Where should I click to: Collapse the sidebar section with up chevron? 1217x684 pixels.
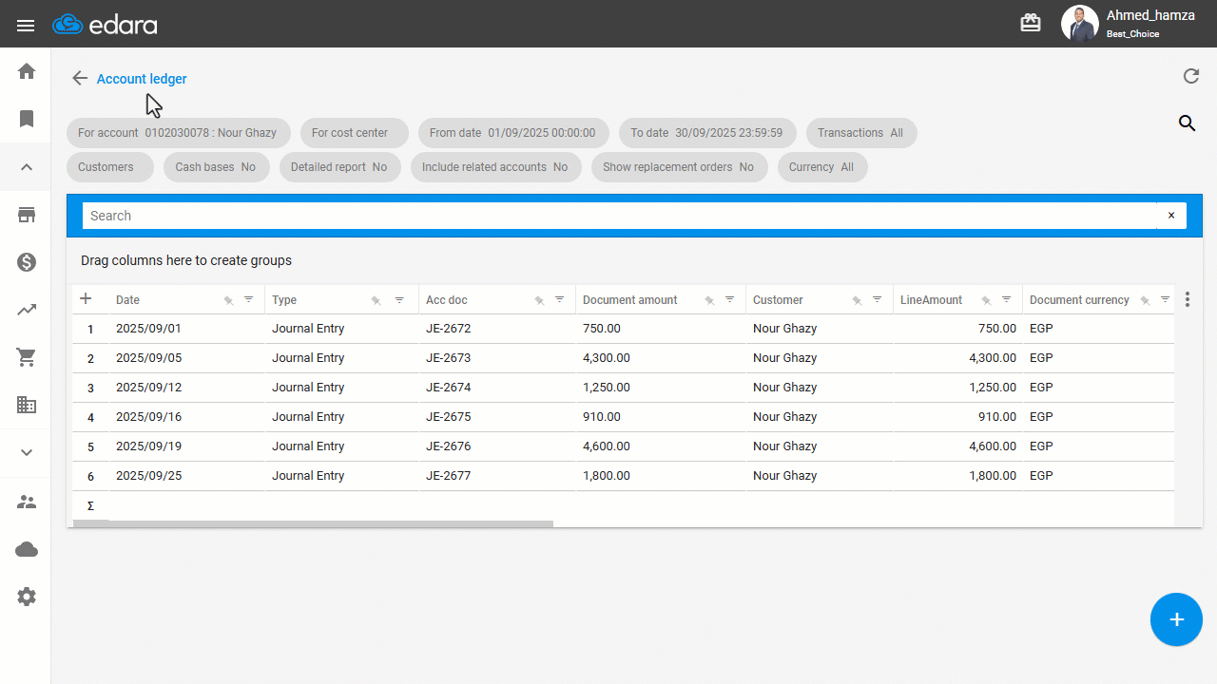point(27,167)
